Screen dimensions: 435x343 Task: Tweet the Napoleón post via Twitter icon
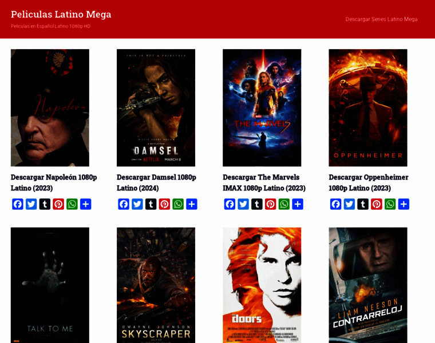[31, 204]
